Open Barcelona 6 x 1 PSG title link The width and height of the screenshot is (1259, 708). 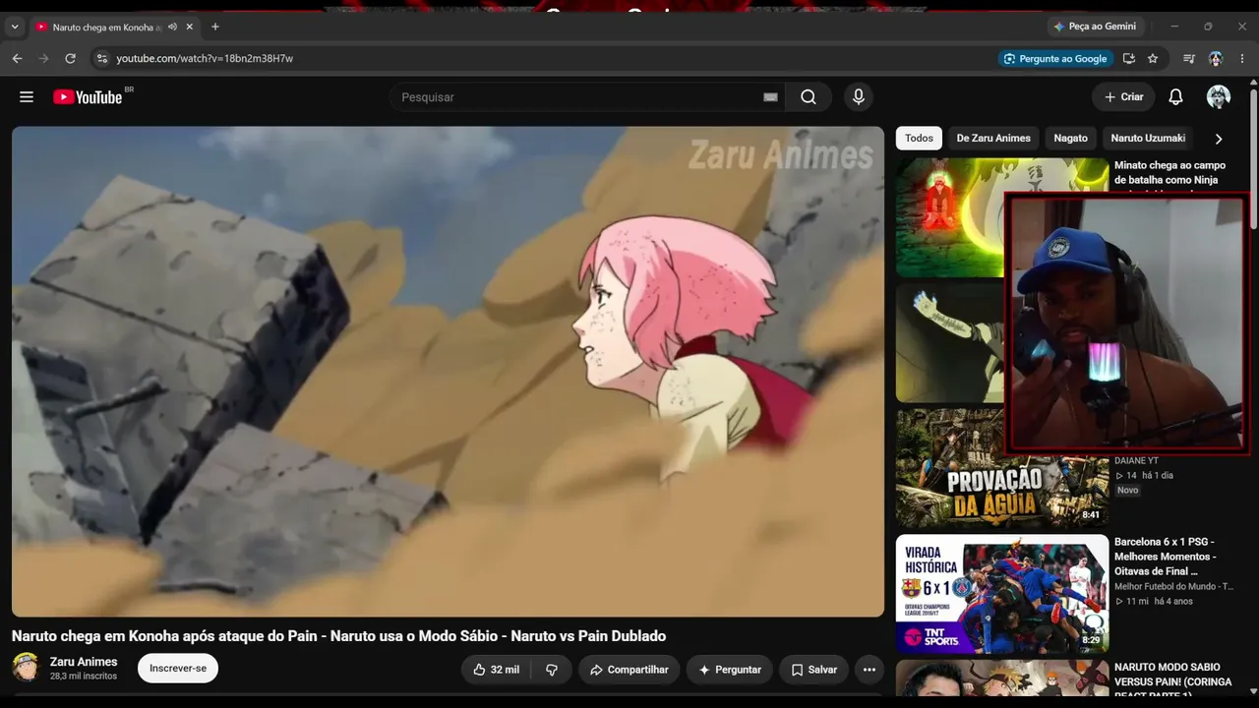point(1166,557)
